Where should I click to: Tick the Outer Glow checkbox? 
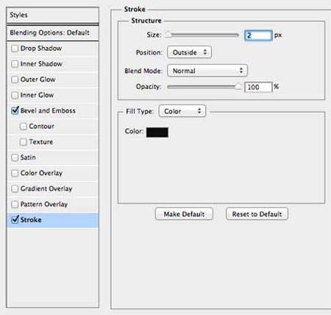tap(15, 79)
